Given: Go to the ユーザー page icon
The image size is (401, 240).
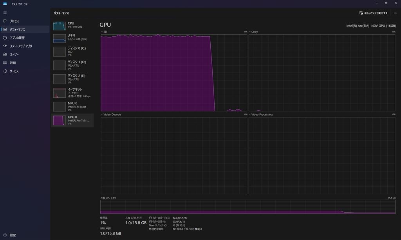Looking at the screenshot, I should tap(5, 54).
